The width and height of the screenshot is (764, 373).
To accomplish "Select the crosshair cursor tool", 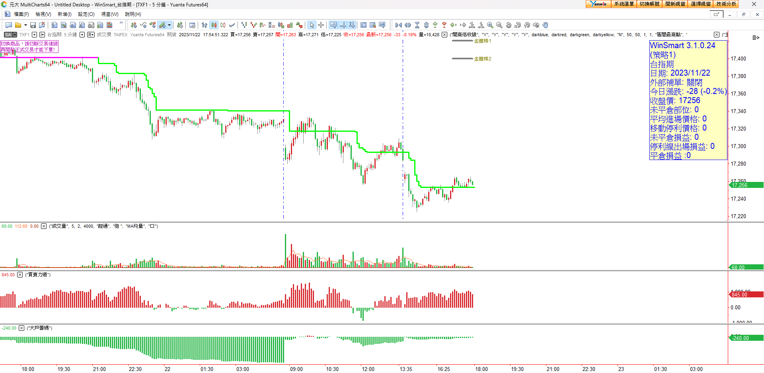I will (321, 25).
